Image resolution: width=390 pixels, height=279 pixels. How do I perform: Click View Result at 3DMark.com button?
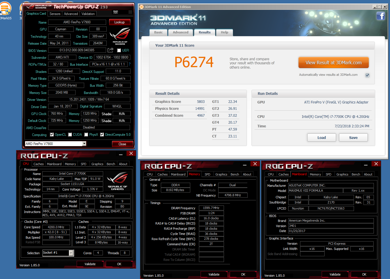[334, 63]
